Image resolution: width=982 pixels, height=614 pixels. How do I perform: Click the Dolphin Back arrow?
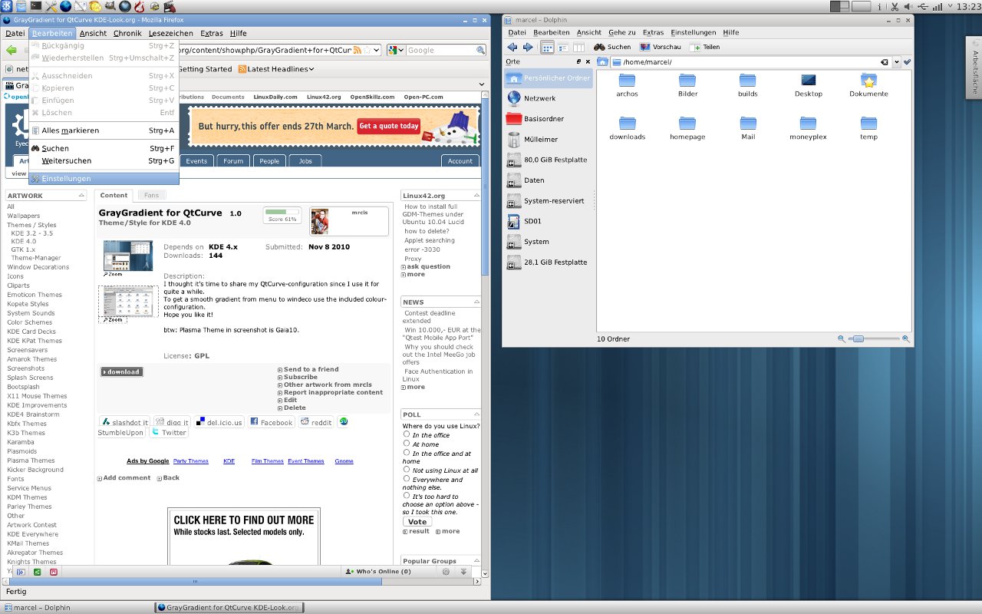512,47
